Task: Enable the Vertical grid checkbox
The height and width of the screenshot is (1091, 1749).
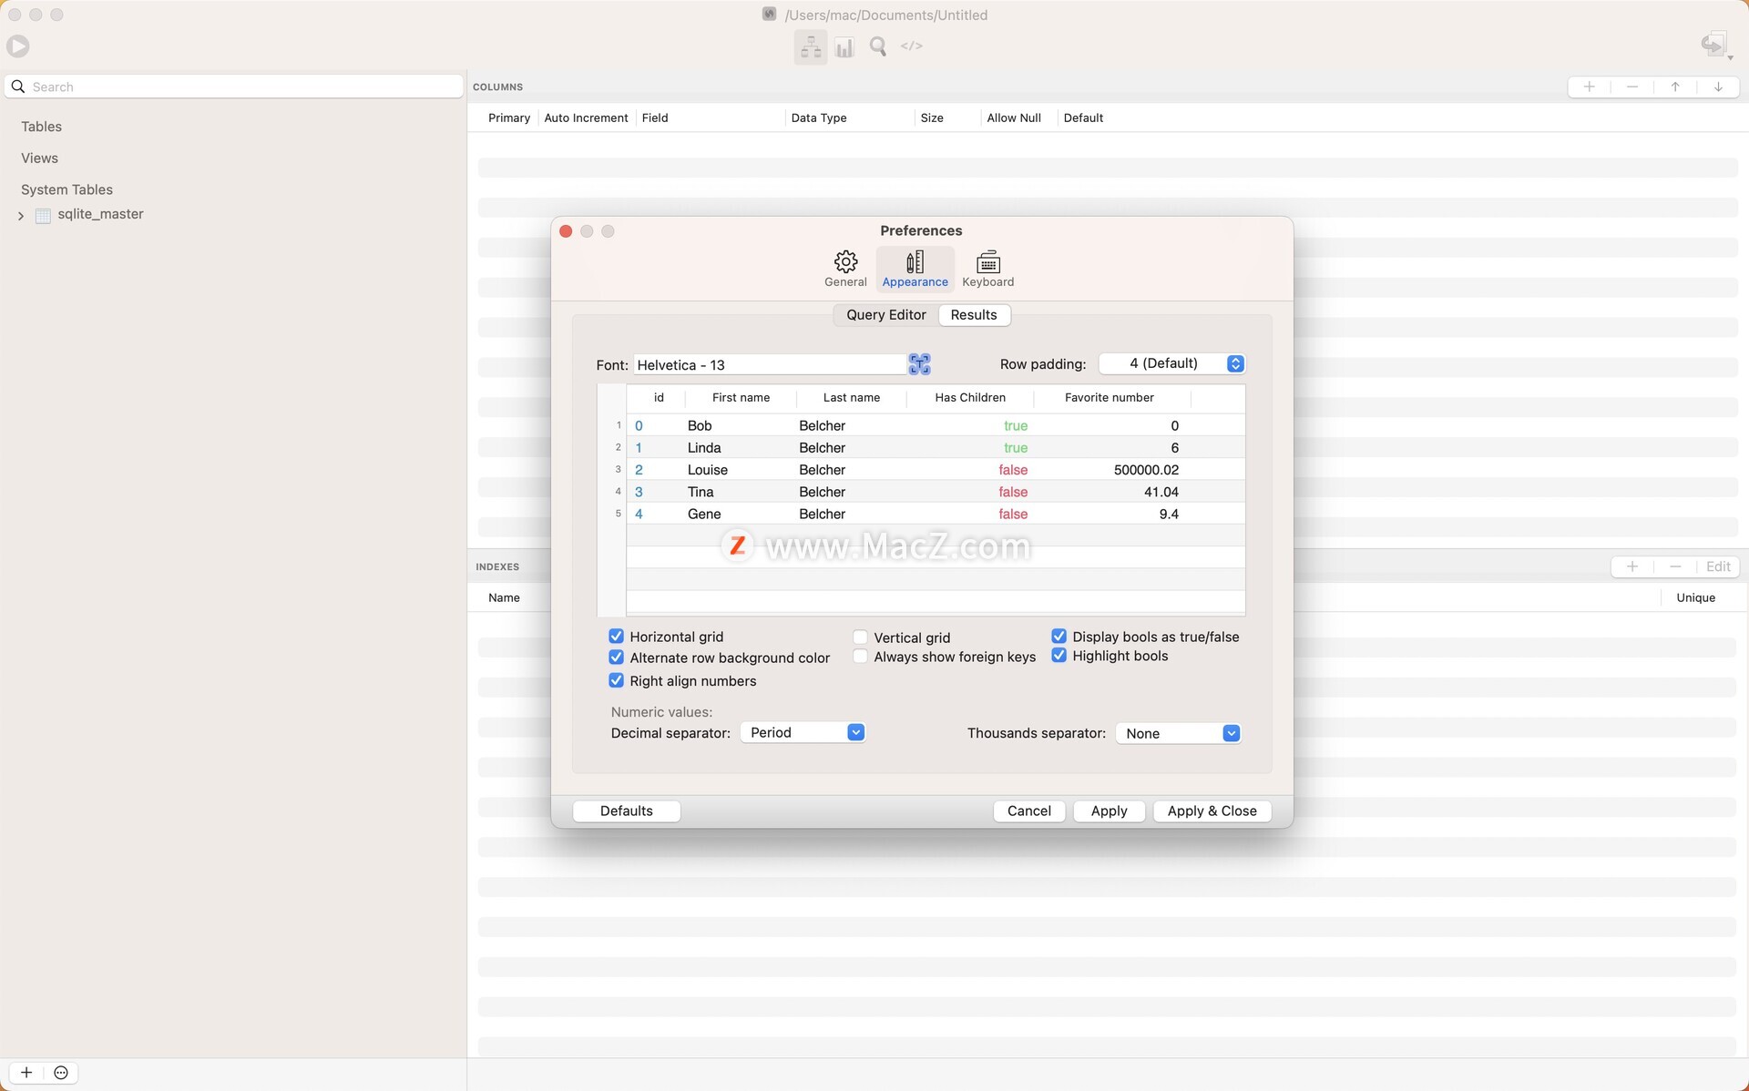Action: tap(860, 637)
